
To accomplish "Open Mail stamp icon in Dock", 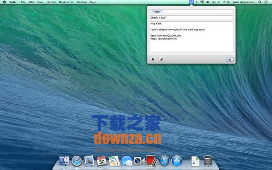I will click(89, 161).
